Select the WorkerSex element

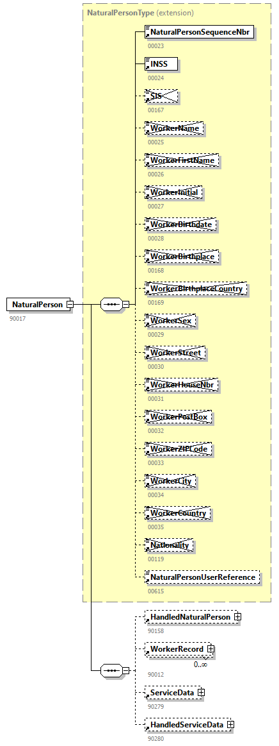170,321
